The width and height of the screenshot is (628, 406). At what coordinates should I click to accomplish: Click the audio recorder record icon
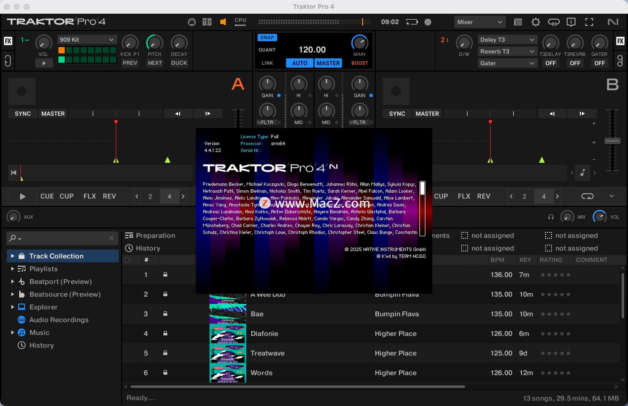click(427, 22)
